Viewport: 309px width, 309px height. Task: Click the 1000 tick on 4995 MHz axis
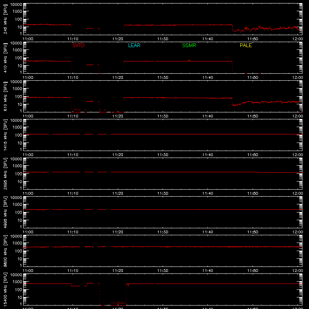17,205
